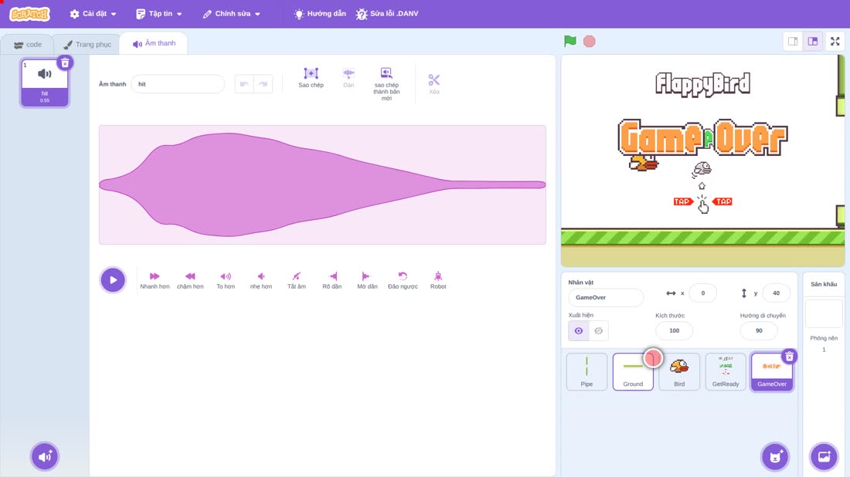Apply the Nhanh hơn (faster) effect
Image resolution: width=850 pixels, height=477 pixels.
point(155,280)
